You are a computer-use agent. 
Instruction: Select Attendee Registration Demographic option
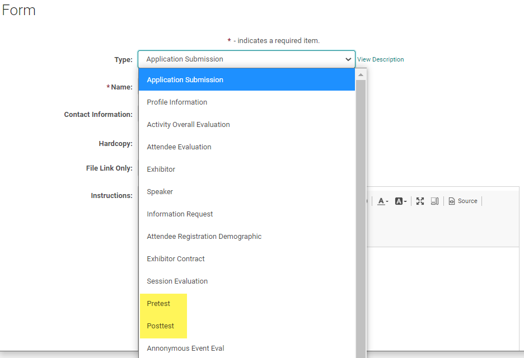coord(204,237)
